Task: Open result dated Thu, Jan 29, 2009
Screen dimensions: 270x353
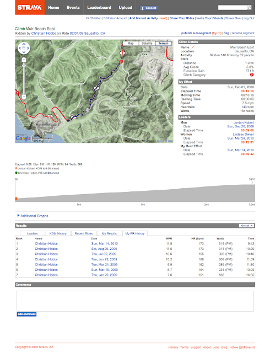Action: (x=104, y=275)
